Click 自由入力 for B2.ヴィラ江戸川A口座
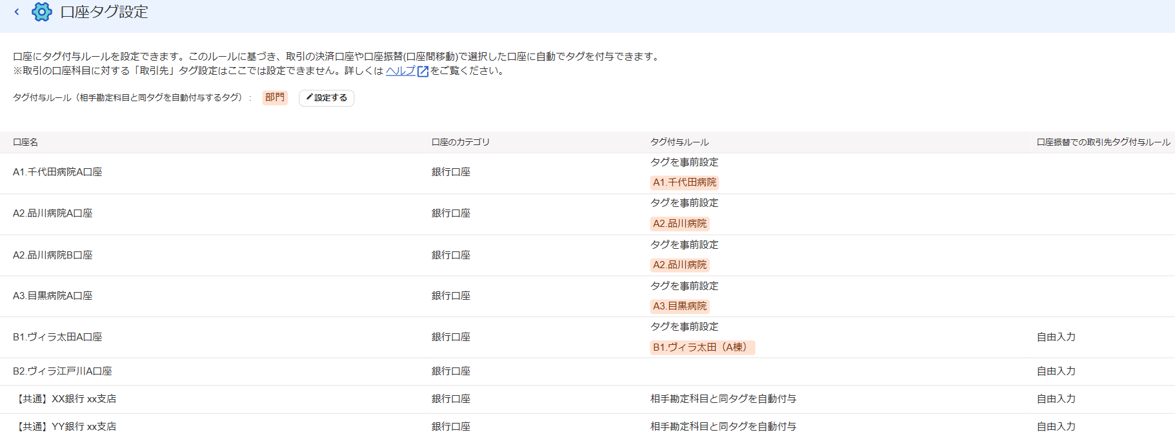Screen dimensions: 1175x439 tap(1056, 371)
